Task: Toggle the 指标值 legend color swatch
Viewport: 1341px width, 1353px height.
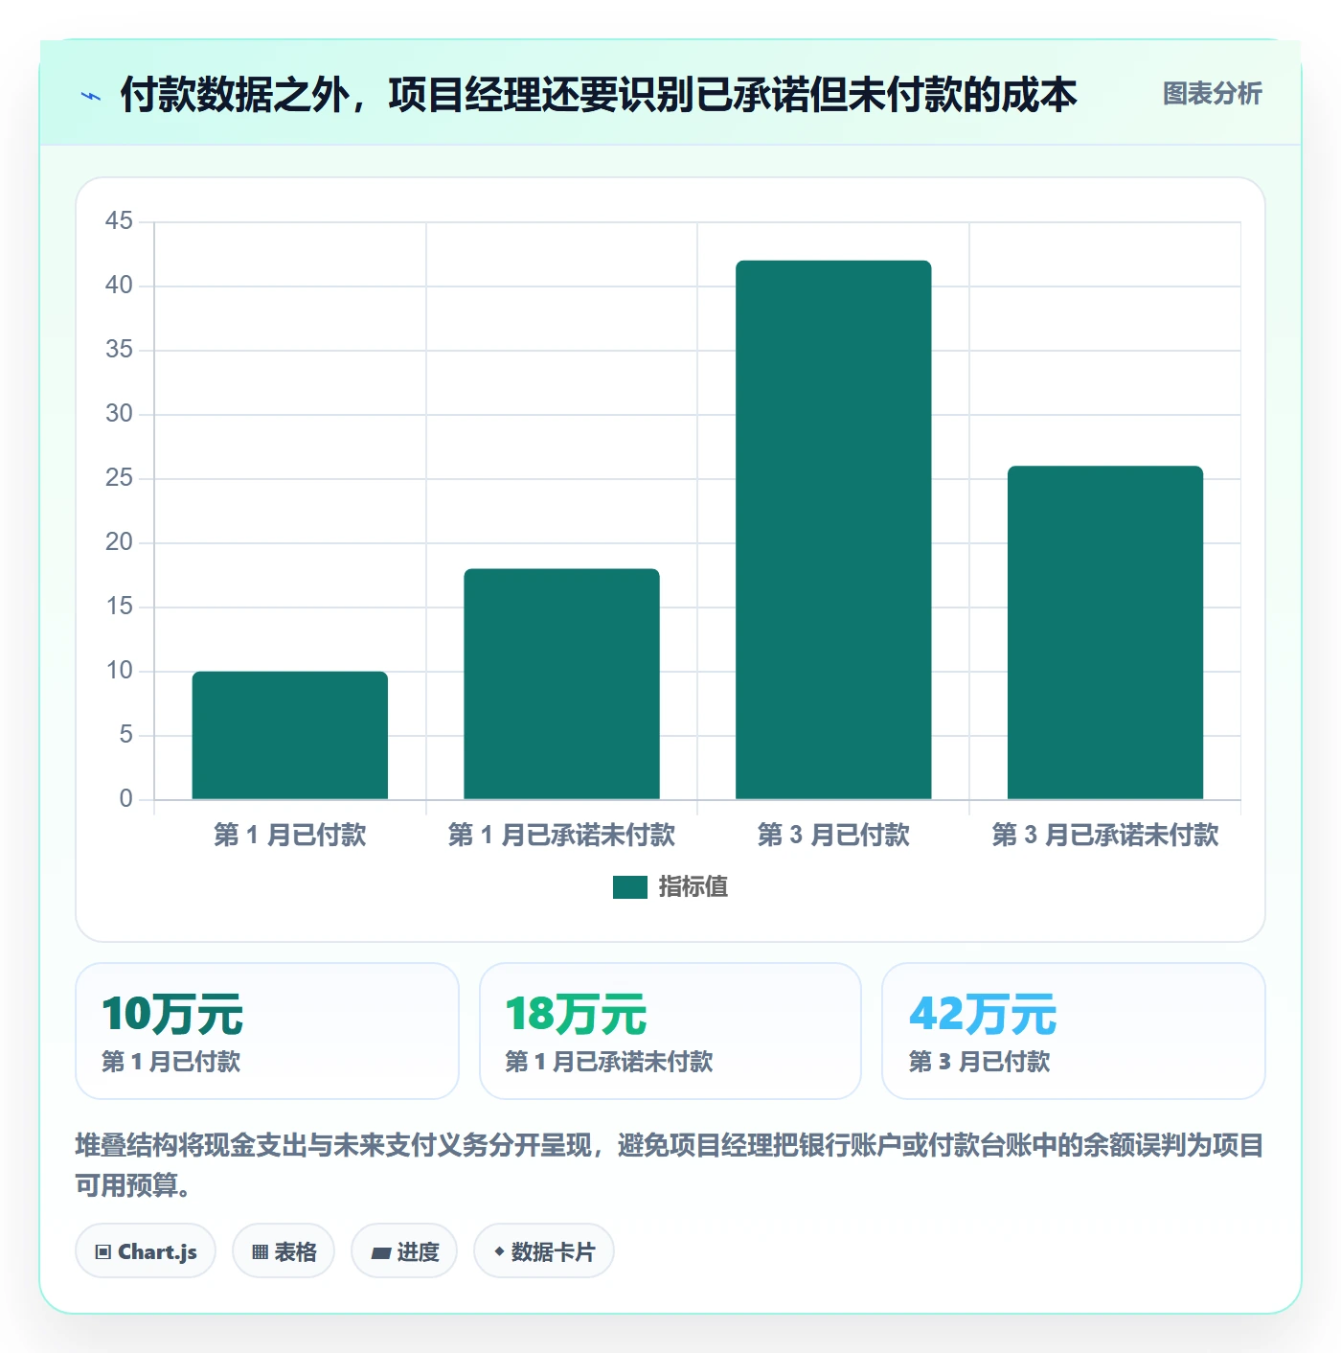Action: click(x=630, y=887)
